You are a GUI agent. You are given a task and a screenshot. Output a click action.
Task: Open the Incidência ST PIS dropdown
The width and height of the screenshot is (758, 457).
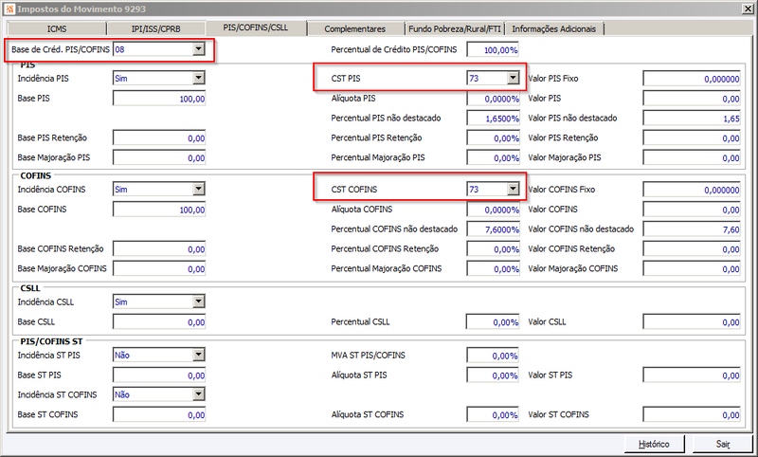(199, 355)
